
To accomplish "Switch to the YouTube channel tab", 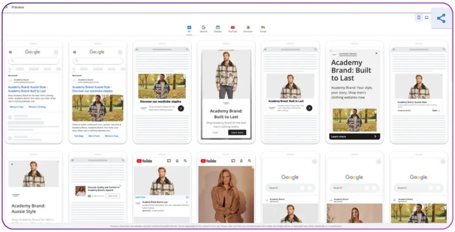I will (232, 29).
